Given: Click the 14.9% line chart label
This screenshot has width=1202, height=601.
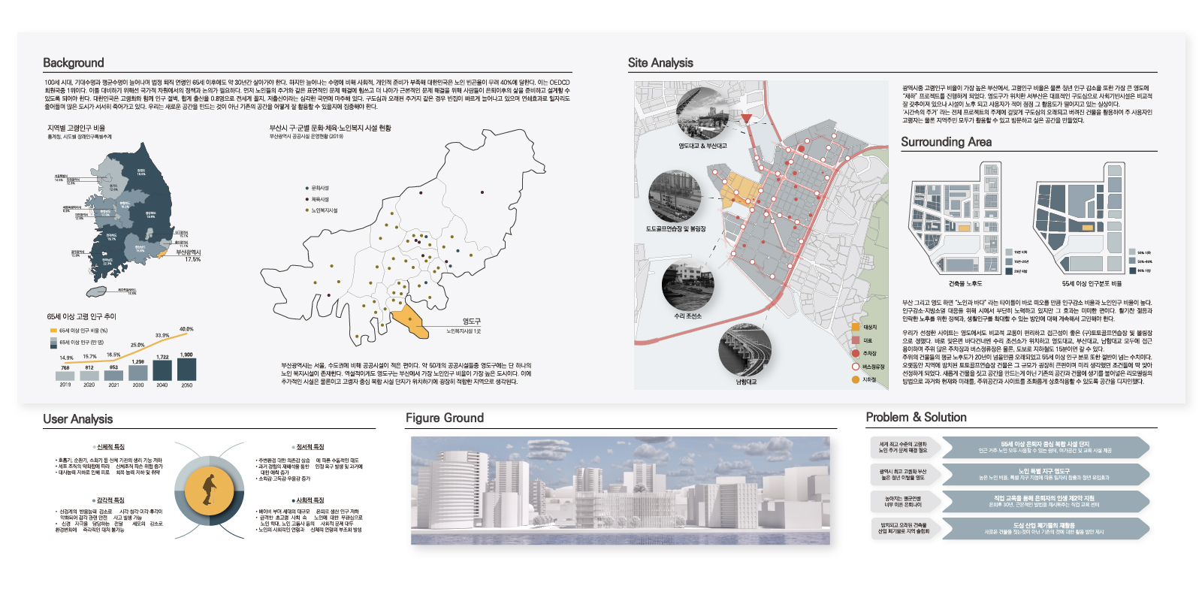Looking at the screenshot, I should tap(66, 358).
